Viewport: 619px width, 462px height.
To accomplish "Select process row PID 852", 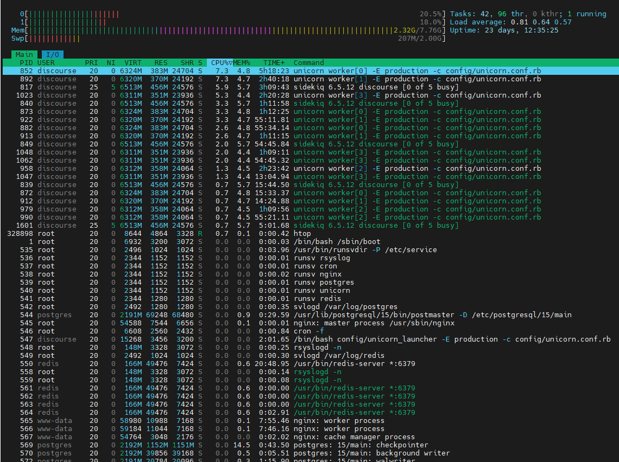I will (309, 71).
